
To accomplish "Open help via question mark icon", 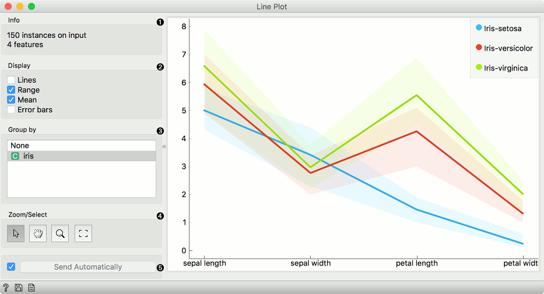I will coord(6,288).
